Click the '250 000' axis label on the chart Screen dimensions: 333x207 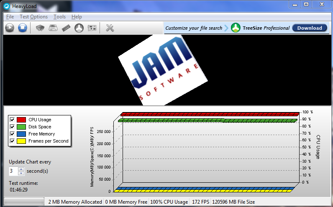tap(104, 132)
